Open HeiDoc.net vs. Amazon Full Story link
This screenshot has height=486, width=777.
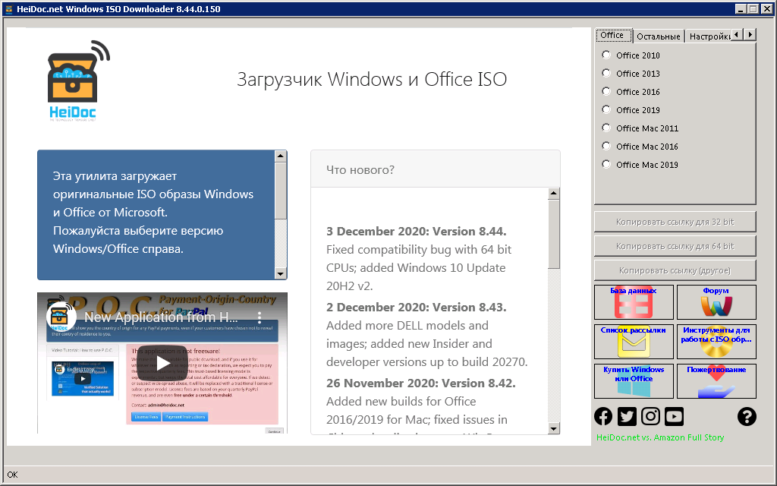pyautogui.click(x=660, y=437)
